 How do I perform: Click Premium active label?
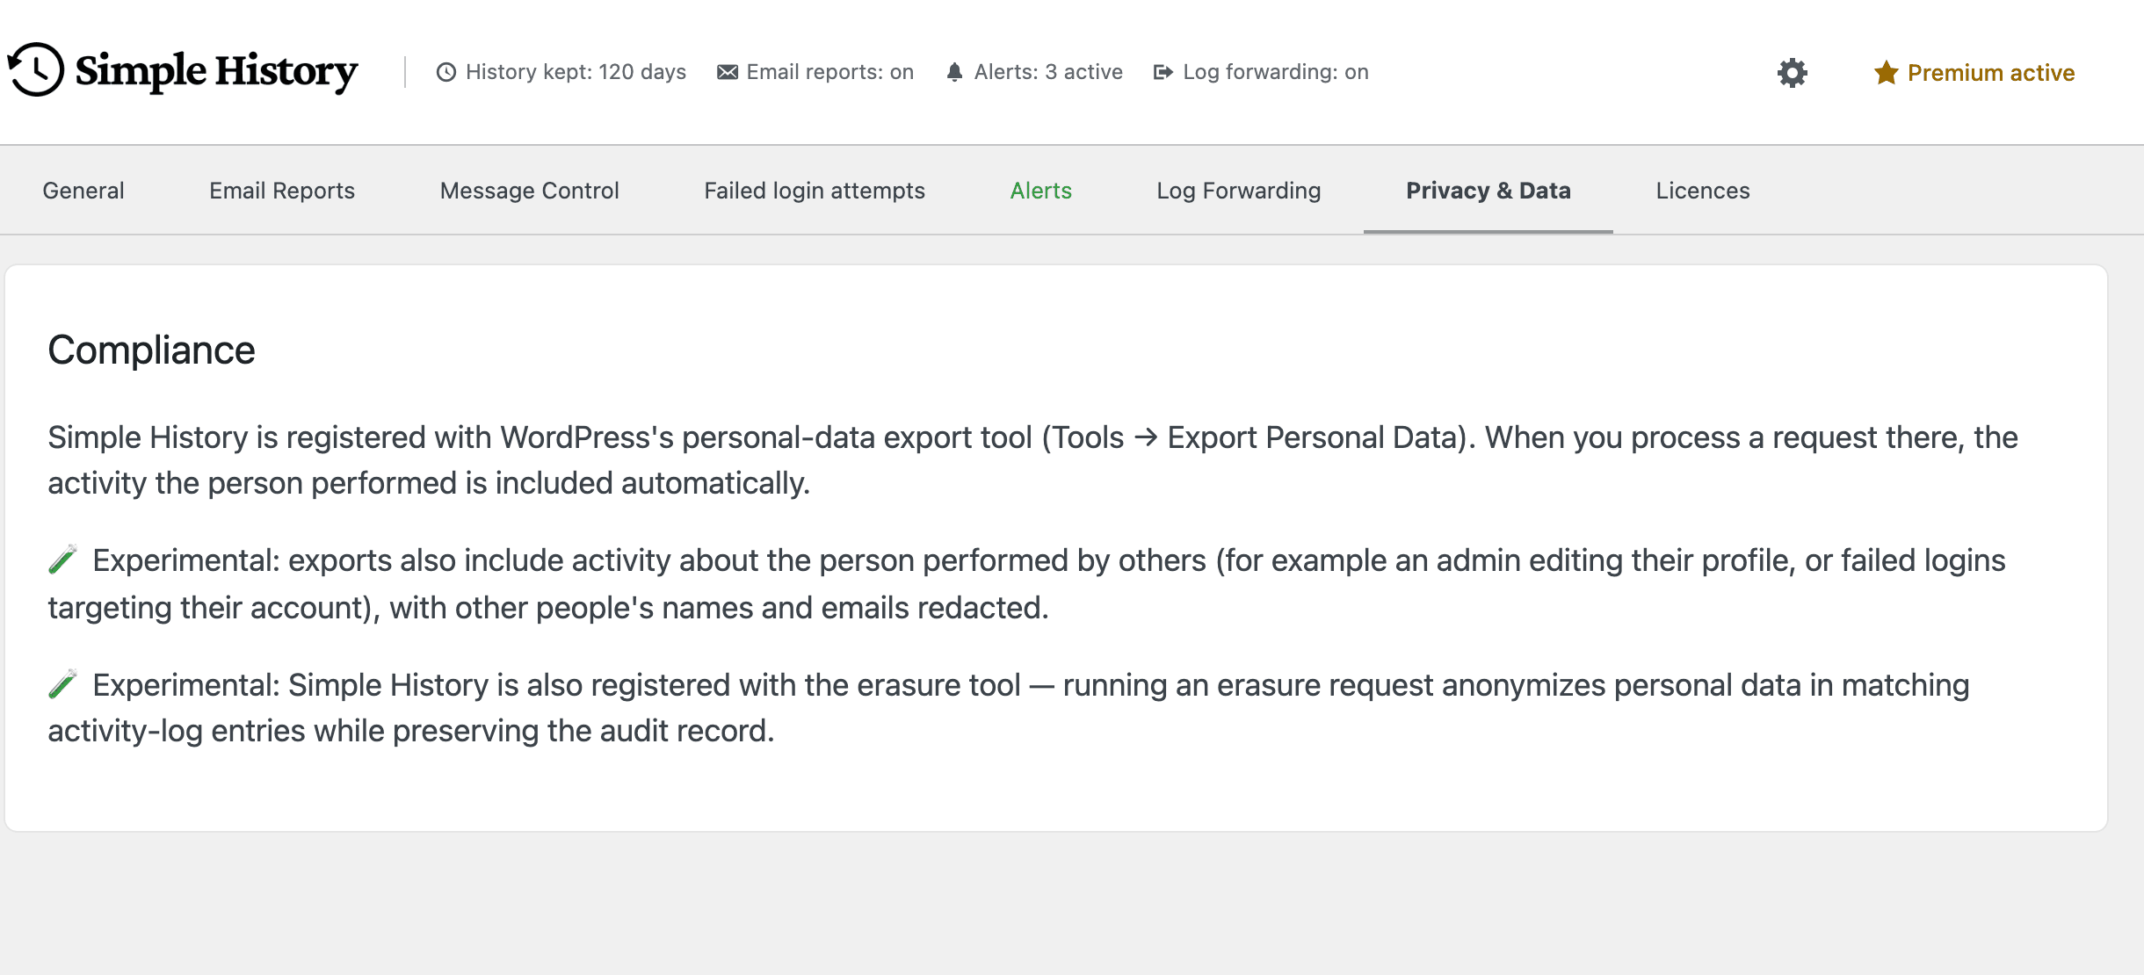[1991, 73]
